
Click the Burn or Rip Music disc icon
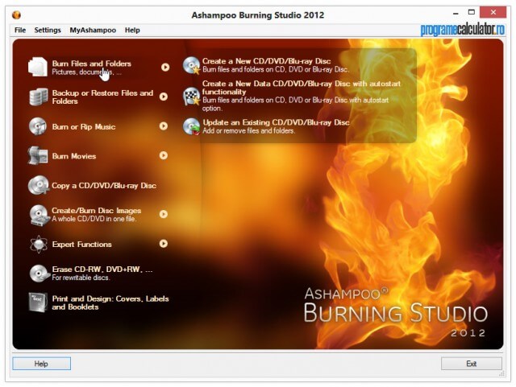point(38,126)
